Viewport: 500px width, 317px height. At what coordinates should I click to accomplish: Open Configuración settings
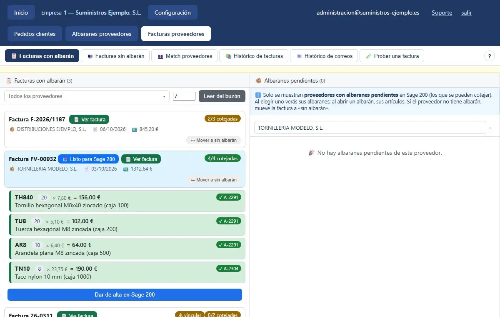coord(172,13)
